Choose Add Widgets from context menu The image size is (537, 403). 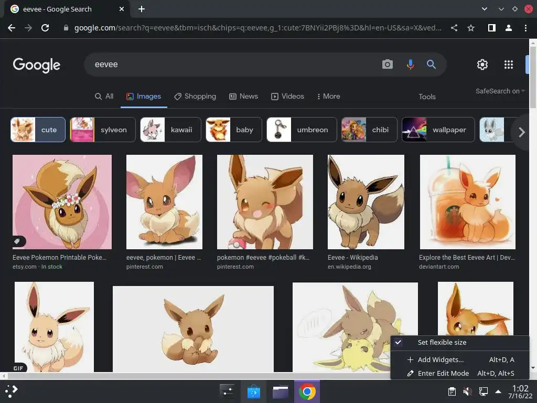(x=460, y=360)
